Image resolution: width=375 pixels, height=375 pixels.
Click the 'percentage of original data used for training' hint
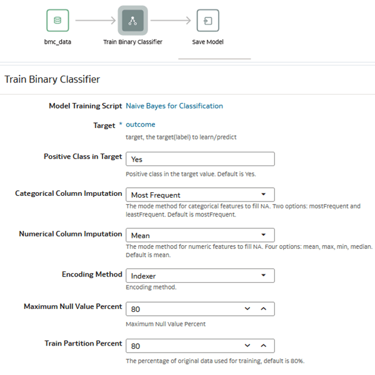(215, 361)
